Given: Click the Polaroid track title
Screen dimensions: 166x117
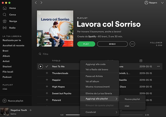Looking at the screenshot, I should [x=56, y=100].
